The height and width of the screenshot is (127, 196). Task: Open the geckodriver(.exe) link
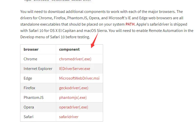pos(73,88)
